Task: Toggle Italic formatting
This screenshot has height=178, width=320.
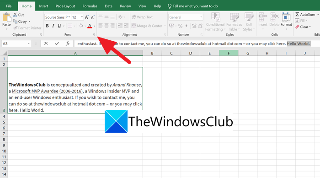Action: coord(53,26)
